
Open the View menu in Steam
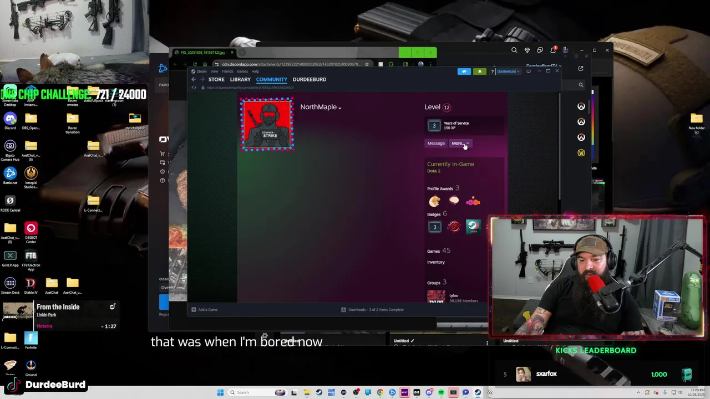click(214, 71)
